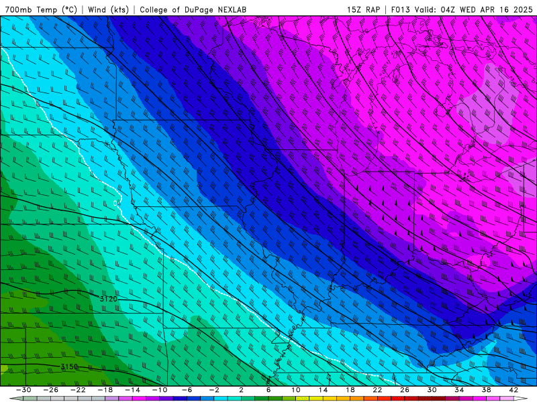
Task: Click the 42 color scale label
Action: click(514, 390)
